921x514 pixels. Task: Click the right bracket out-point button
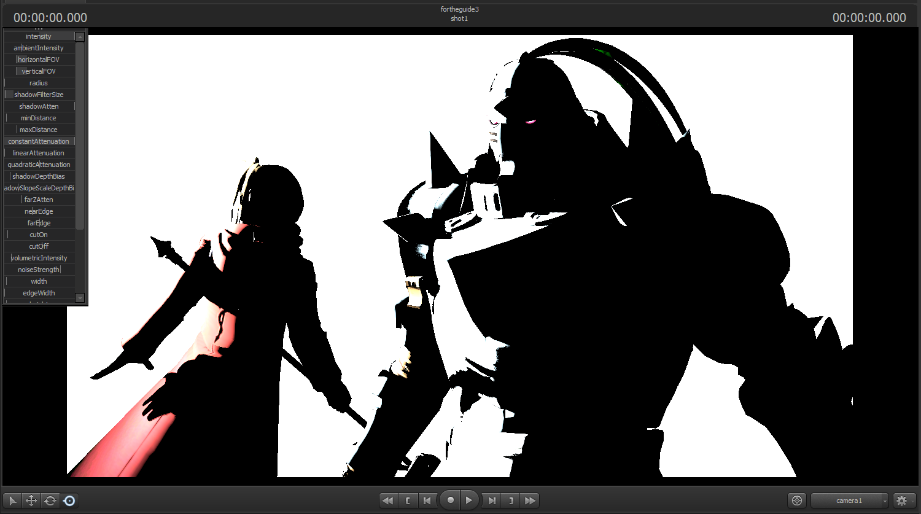(x=511, y=500)
